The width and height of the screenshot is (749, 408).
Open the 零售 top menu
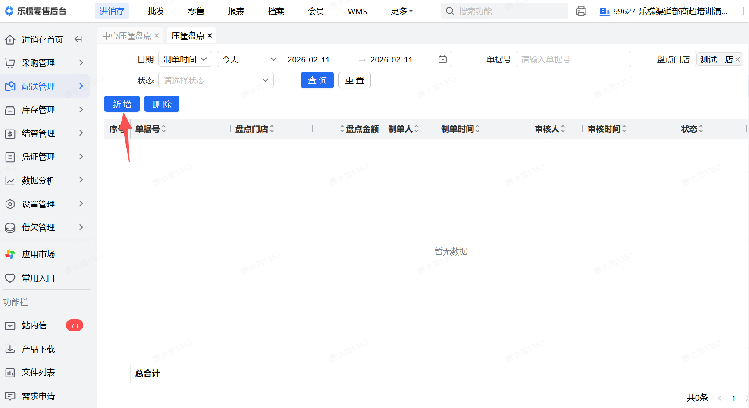[196, 11]
